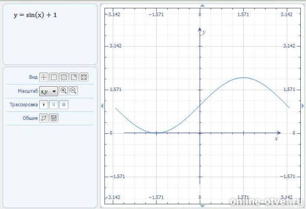Click the axes-only view icon
Screen dimensions: 306x209
tap(44, 77)
